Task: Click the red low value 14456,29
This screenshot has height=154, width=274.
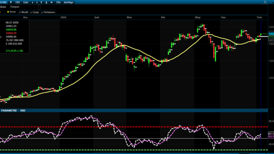Action: [11, 33]
